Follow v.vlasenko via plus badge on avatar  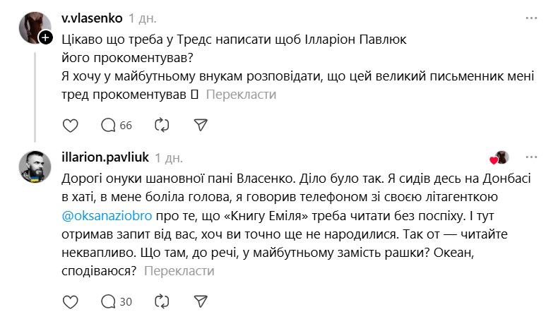tap(46, 37)
